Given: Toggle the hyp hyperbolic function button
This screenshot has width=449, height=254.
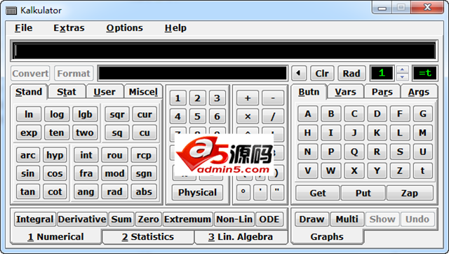Looking at the screenshot, I should coord(55,155).
